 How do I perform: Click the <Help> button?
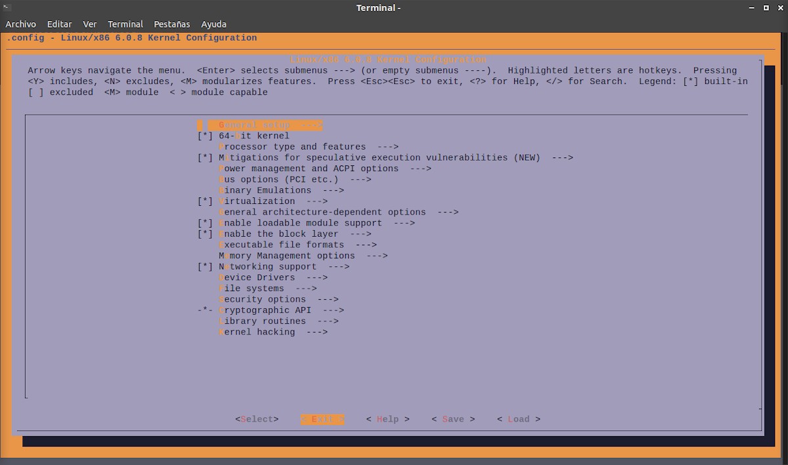387,419
